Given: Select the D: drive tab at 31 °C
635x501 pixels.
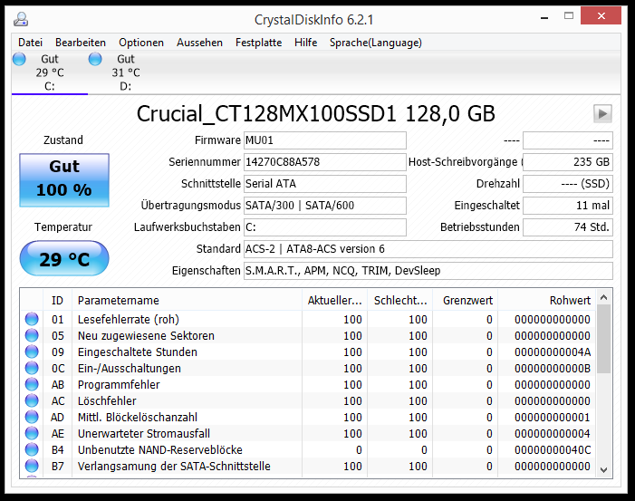Looking at the screenshot, I should (126, 72).
